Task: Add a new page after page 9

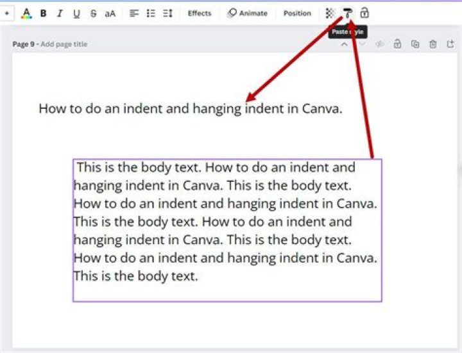Action: click(x=450, y=44)
